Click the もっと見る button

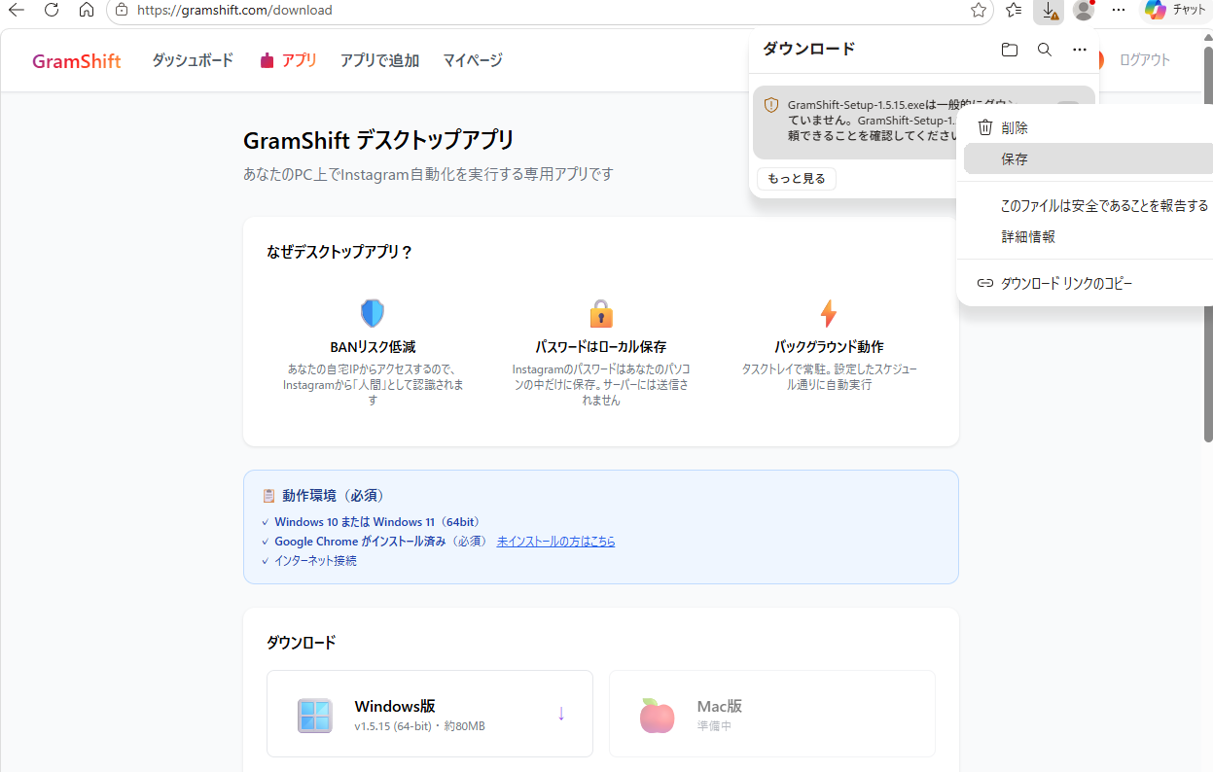click(797, 178)
